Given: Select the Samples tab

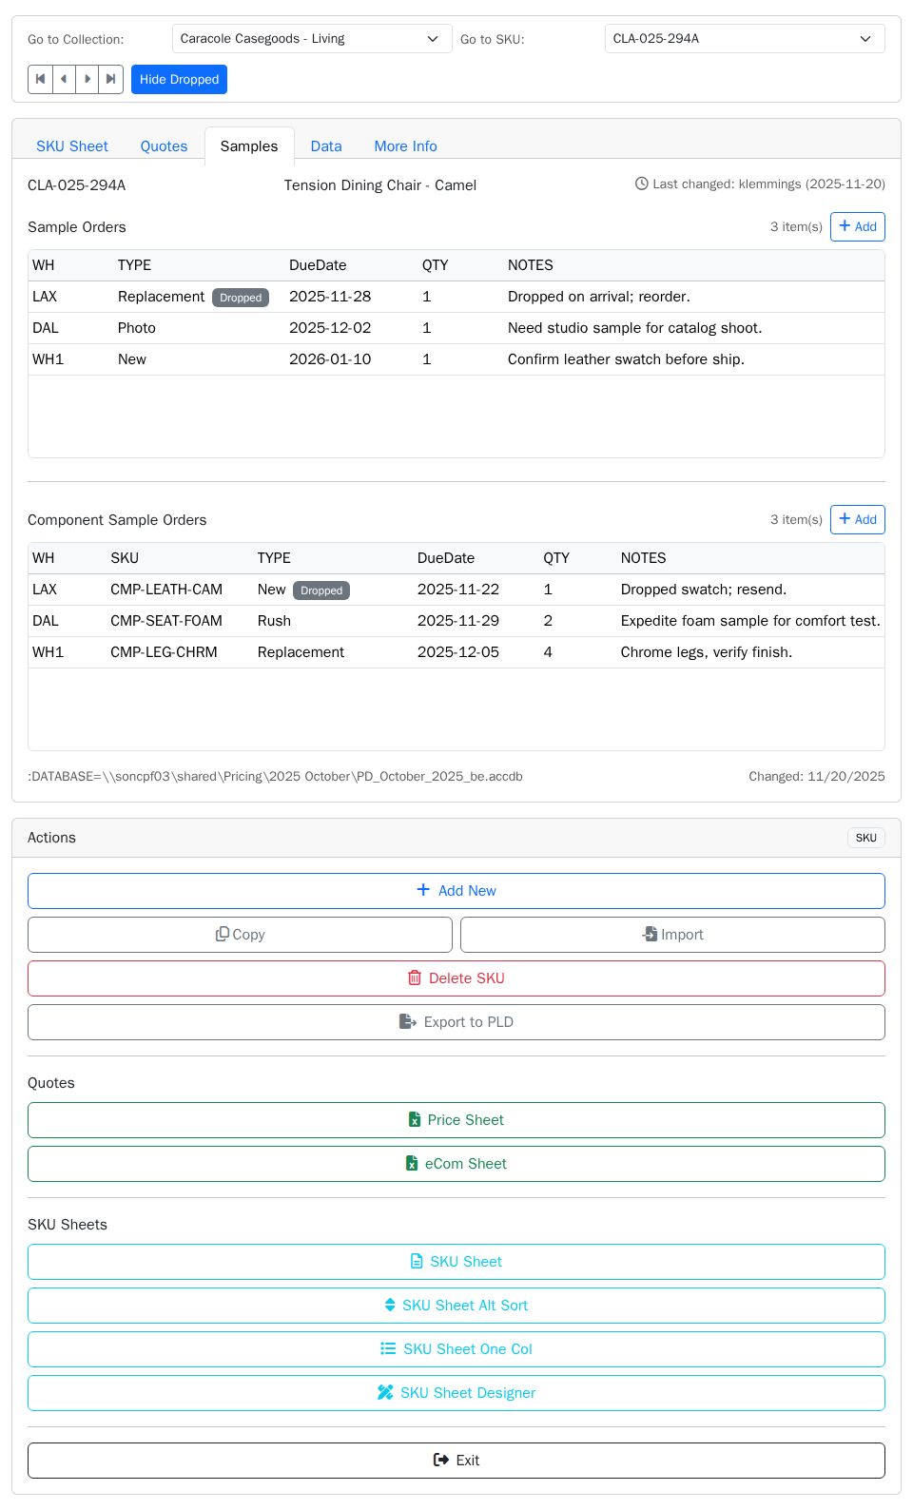Looking at the screenshot, I should (x=249, y=146).
